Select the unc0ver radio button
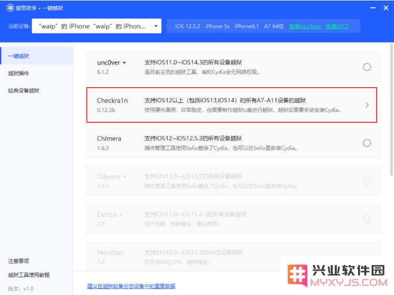This screenshot has height=295, width=394. click(x=367, y=67)
